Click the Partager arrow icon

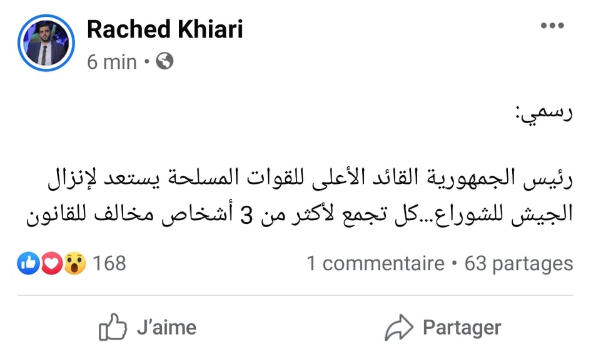tap(398, 328)
